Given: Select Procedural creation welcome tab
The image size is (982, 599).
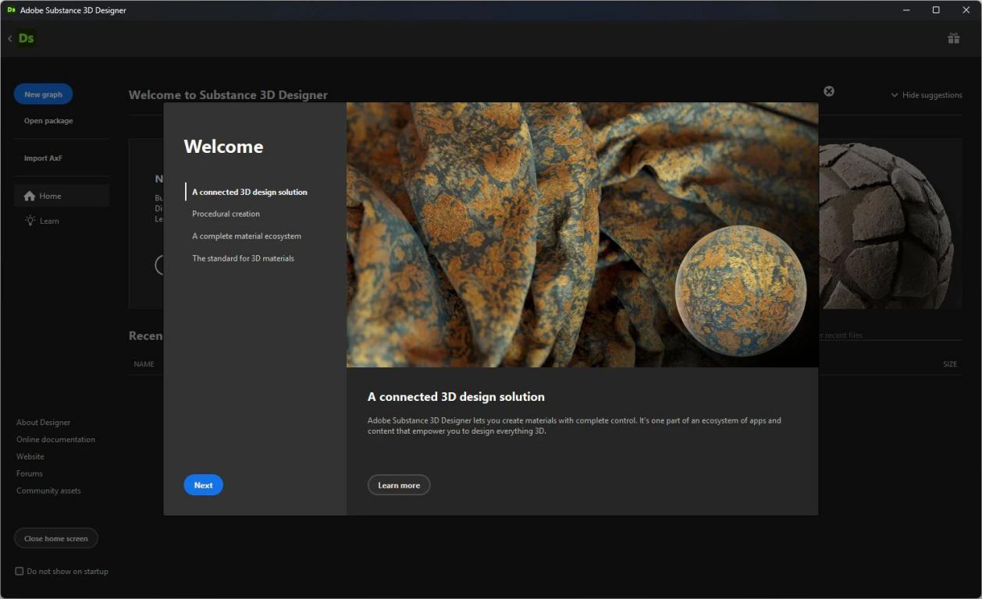Looking at the screenshot, I should (226, 214).
